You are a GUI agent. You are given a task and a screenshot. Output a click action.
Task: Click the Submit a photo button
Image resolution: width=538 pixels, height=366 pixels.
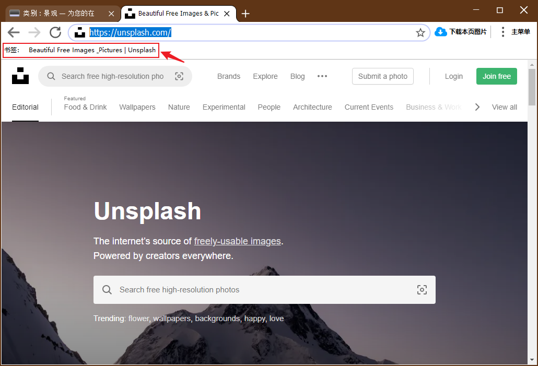point(383,76)
